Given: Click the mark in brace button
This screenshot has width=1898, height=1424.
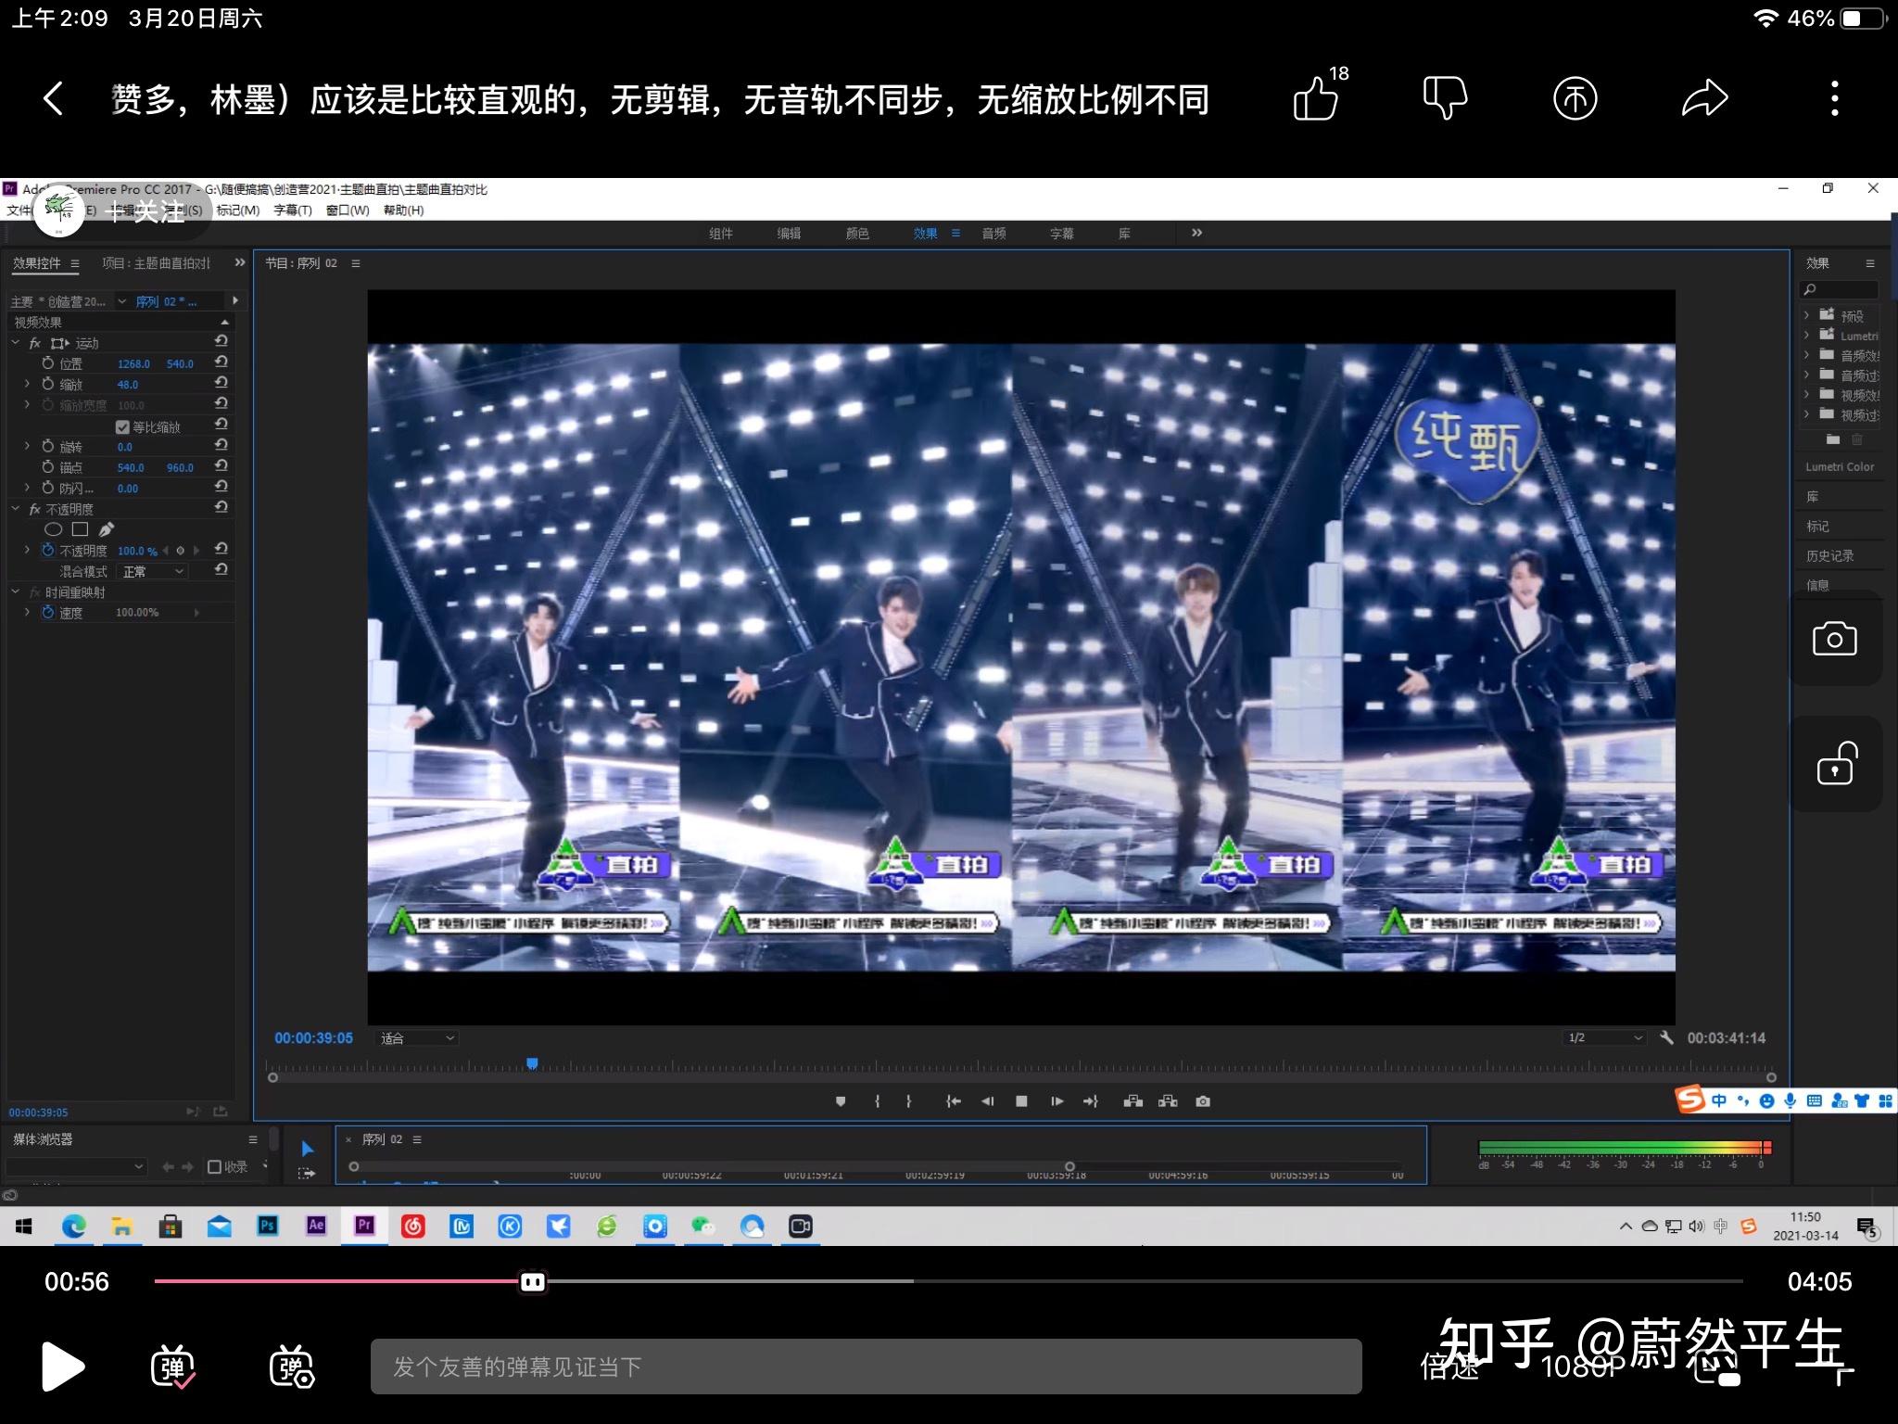Looking at the screenshot, I should point(877,1101).
